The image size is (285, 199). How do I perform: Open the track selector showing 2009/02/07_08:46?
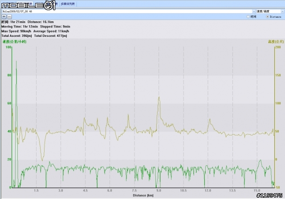[x=129, y=11]
